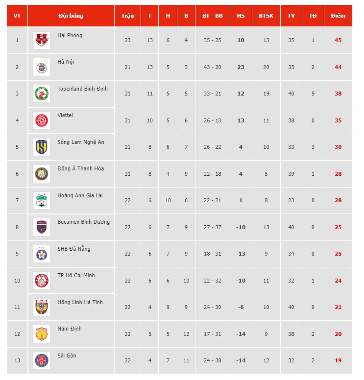Click the Hà Nội club logo

tap(42, 67)
